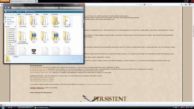This screenshot has height=109, width=194.
Task: Click the common breadcrumb in address bar
Action: tap(26, 8)
